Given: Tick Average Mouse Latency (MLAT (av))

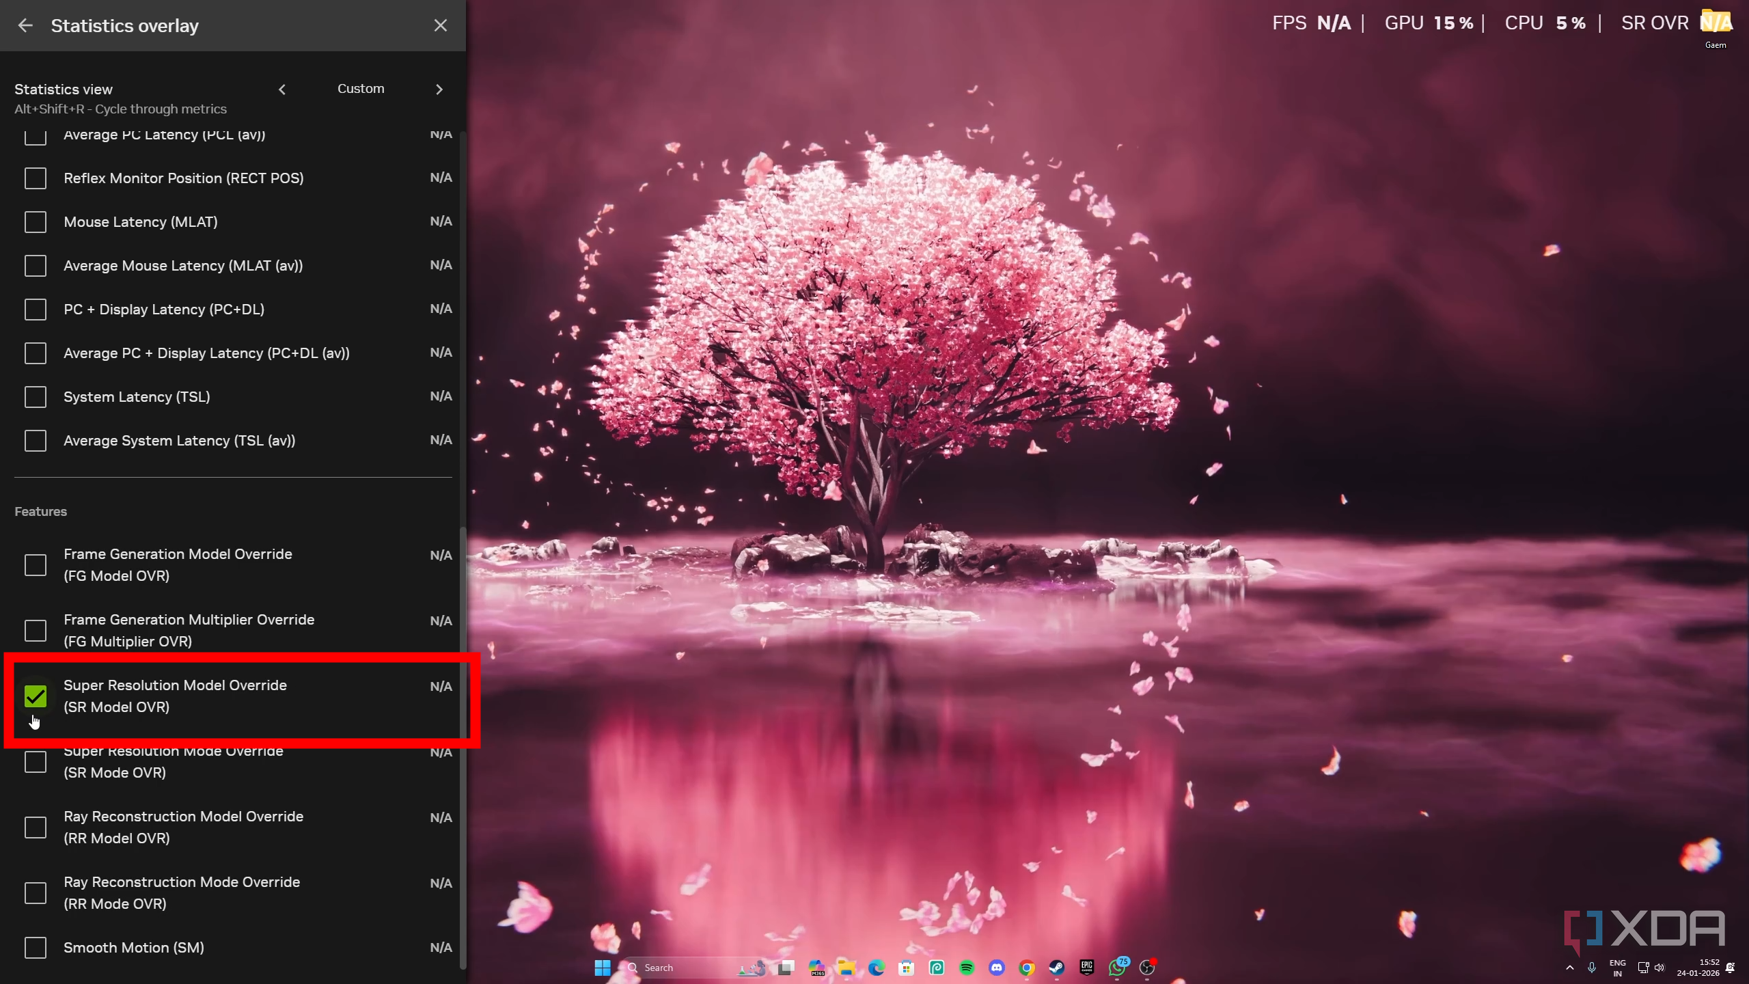Looking at the screenshot, I should pyautogui.click(x=36, y=266).
